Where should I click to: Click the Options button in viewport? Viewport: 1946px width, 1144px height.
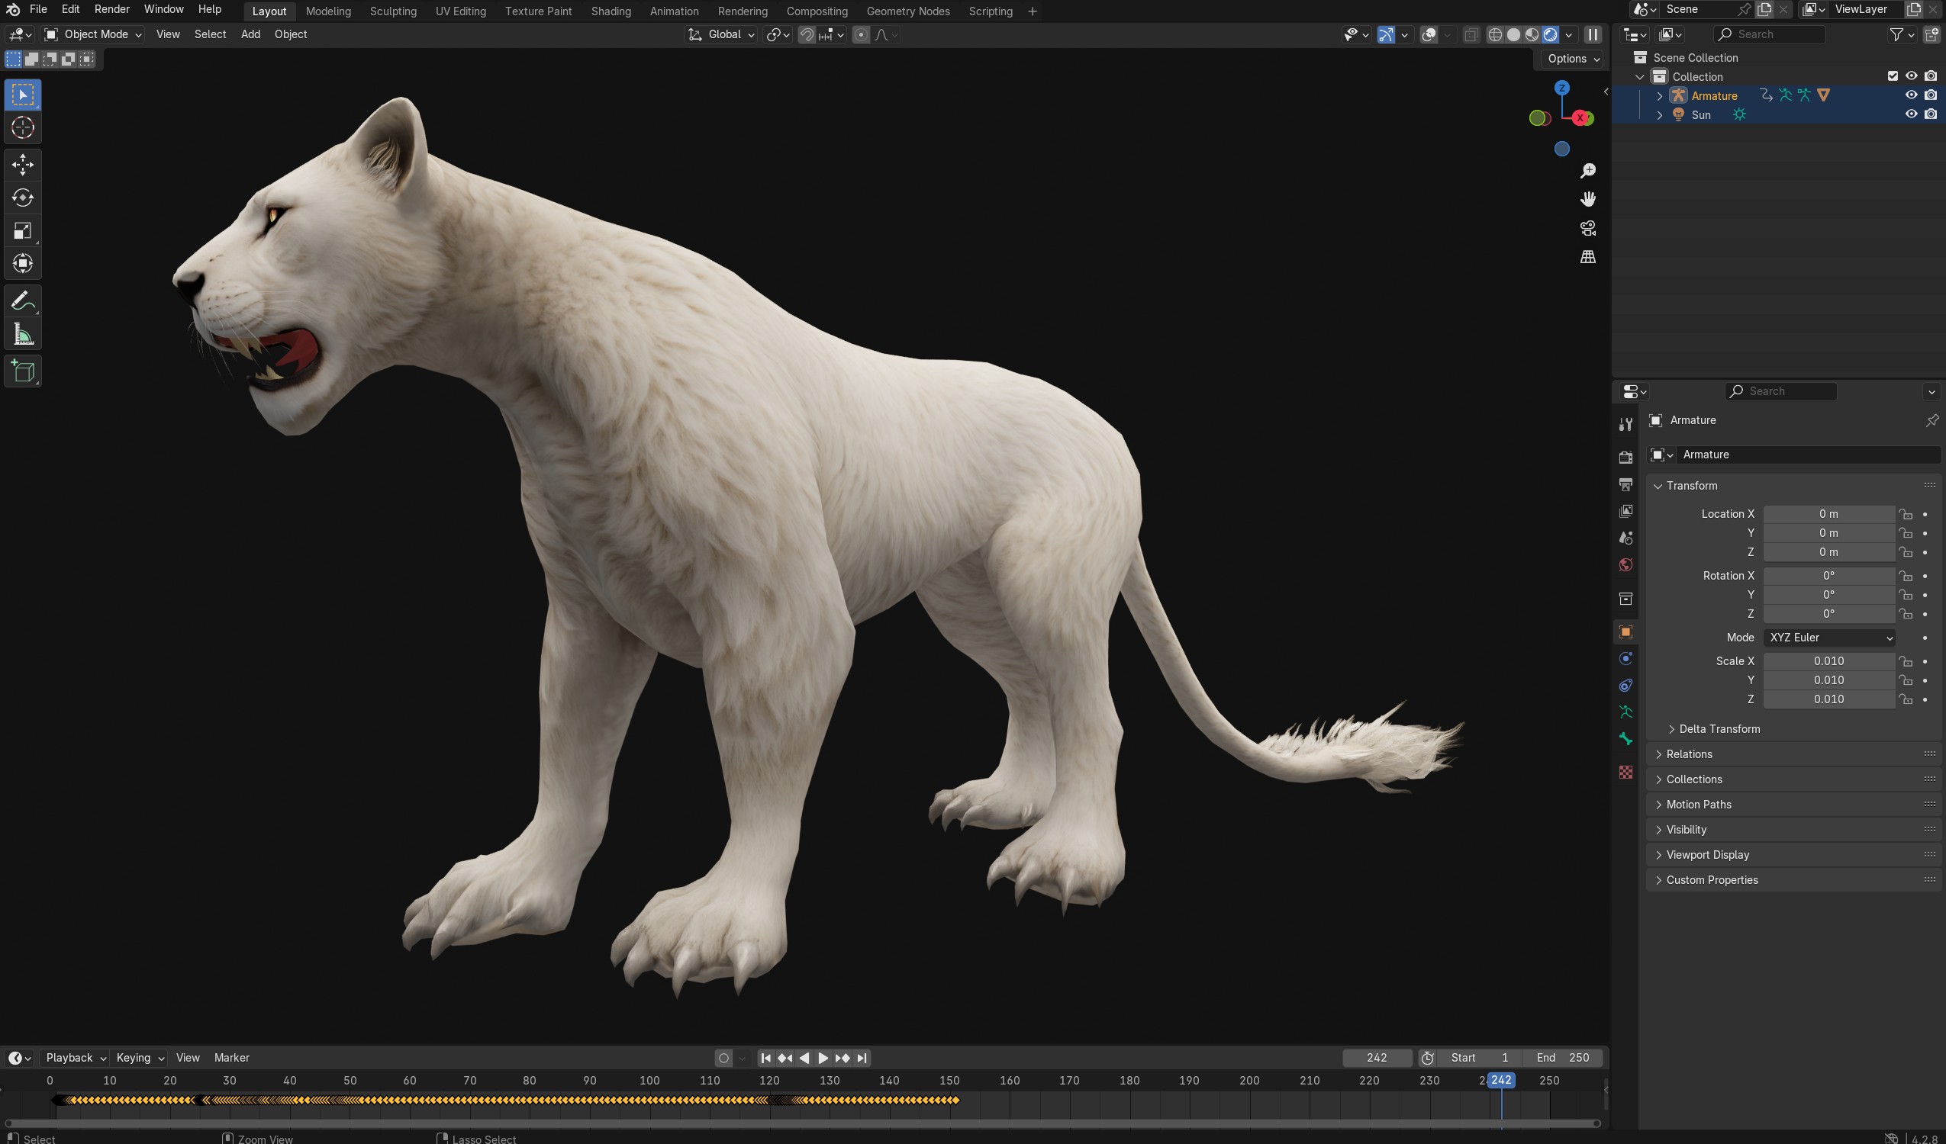(1573, 59)
